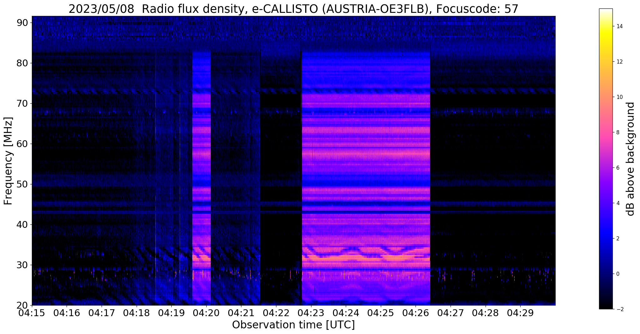Click the colorbar tick value 12
The height and width of the screenshot is (334, 640).
pyautogui.click(x=619, y=62)
